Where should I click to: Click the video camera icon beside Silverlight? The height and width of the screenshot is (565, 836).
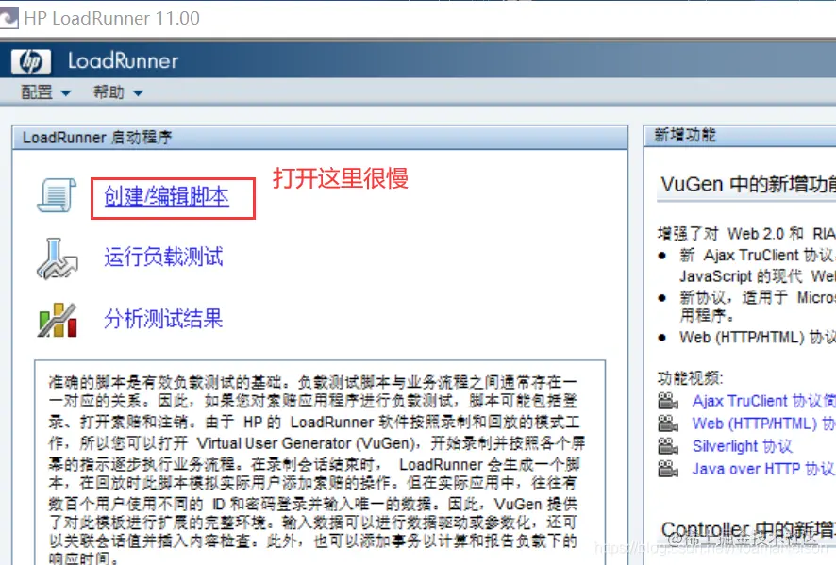click(668, 446)
